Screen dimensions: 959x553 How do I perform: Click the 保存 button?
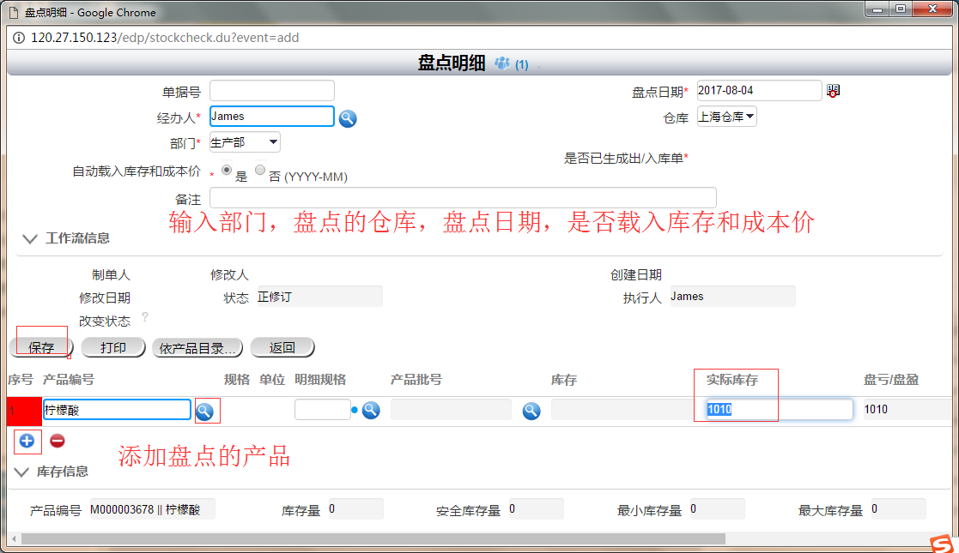tap(41, 347)
